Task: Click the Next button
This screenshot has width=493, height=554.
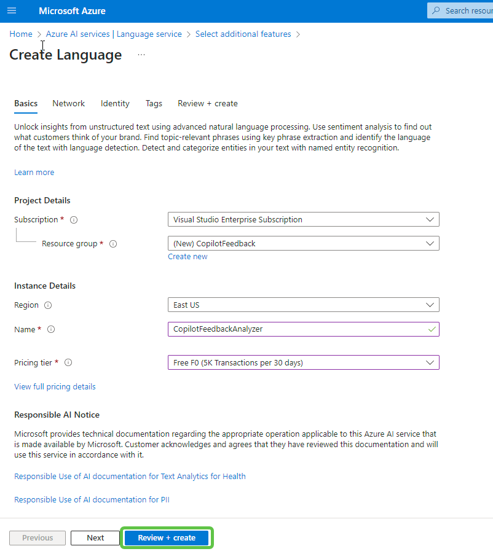Action: point(95,538)
